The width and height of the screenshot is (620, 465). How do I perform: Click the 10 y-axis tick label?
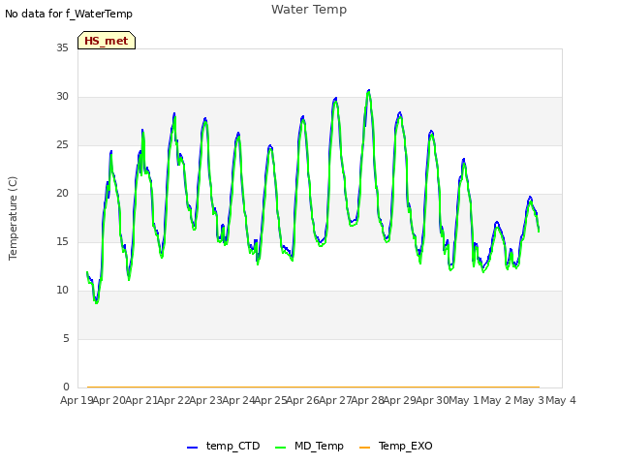[62, 291]
